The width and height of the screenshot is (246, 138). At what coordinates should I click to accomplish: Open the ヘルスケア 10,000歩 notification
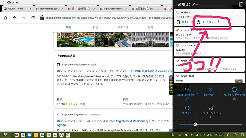pyautogui.click(x=209, y=49)
